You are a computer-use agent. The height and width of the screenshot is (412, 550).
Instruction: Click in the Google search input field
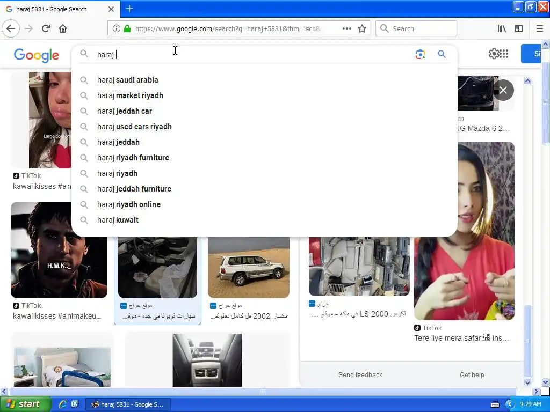click(x=252, y=54)
